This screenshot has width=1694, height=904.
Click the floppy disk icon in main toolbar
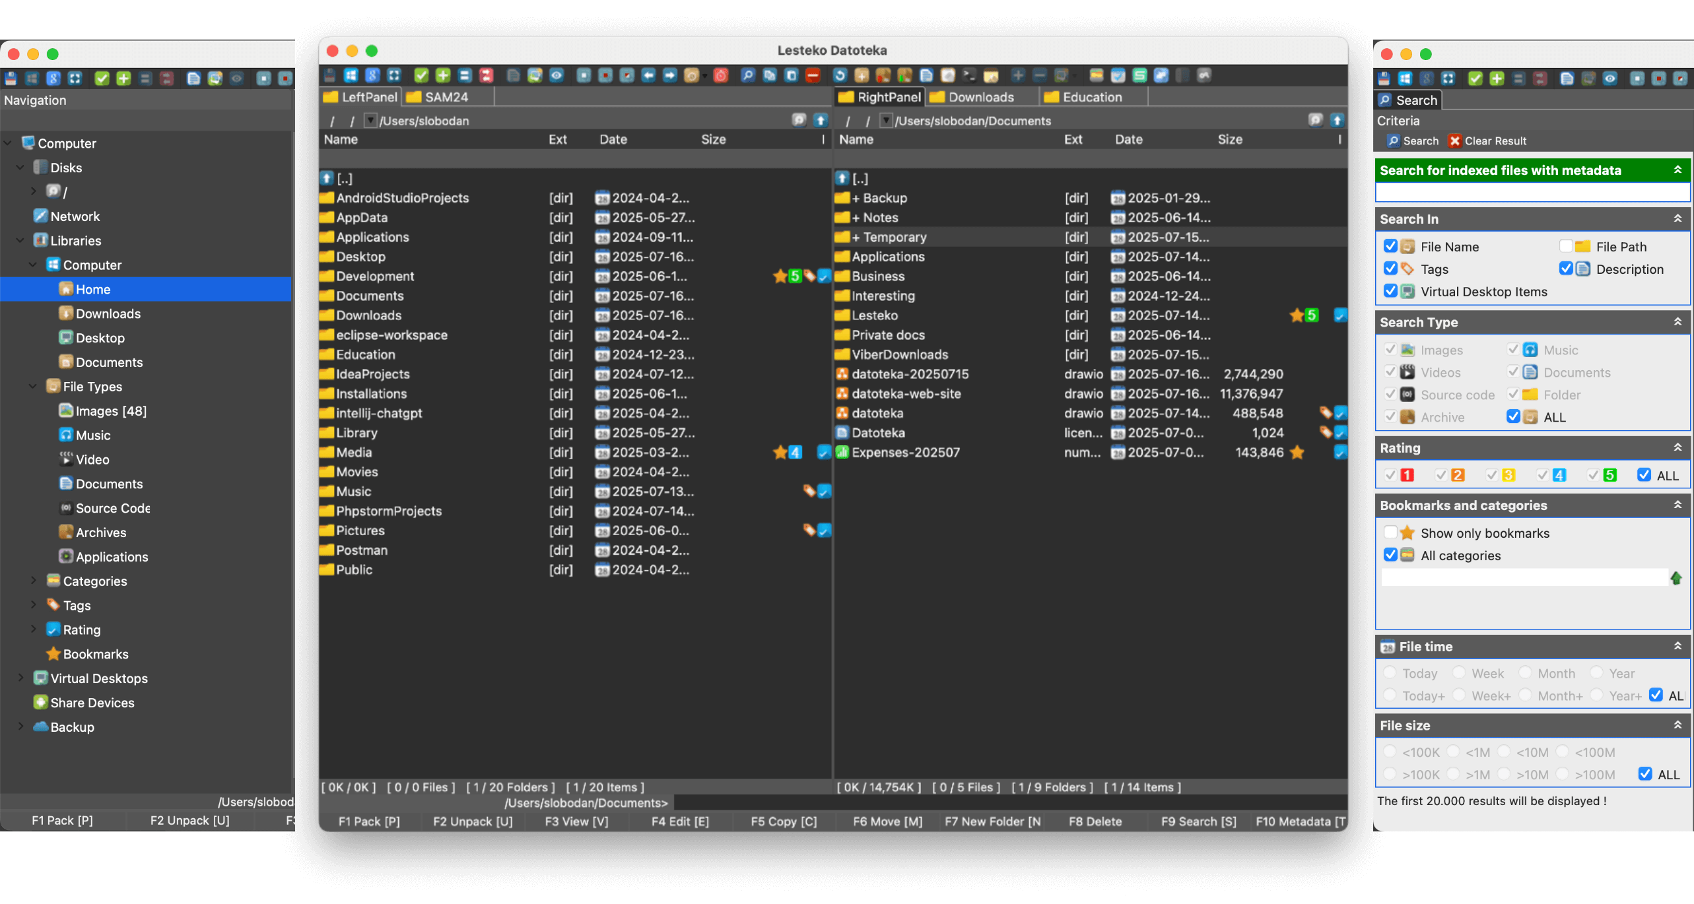click(x=329, y=75)
